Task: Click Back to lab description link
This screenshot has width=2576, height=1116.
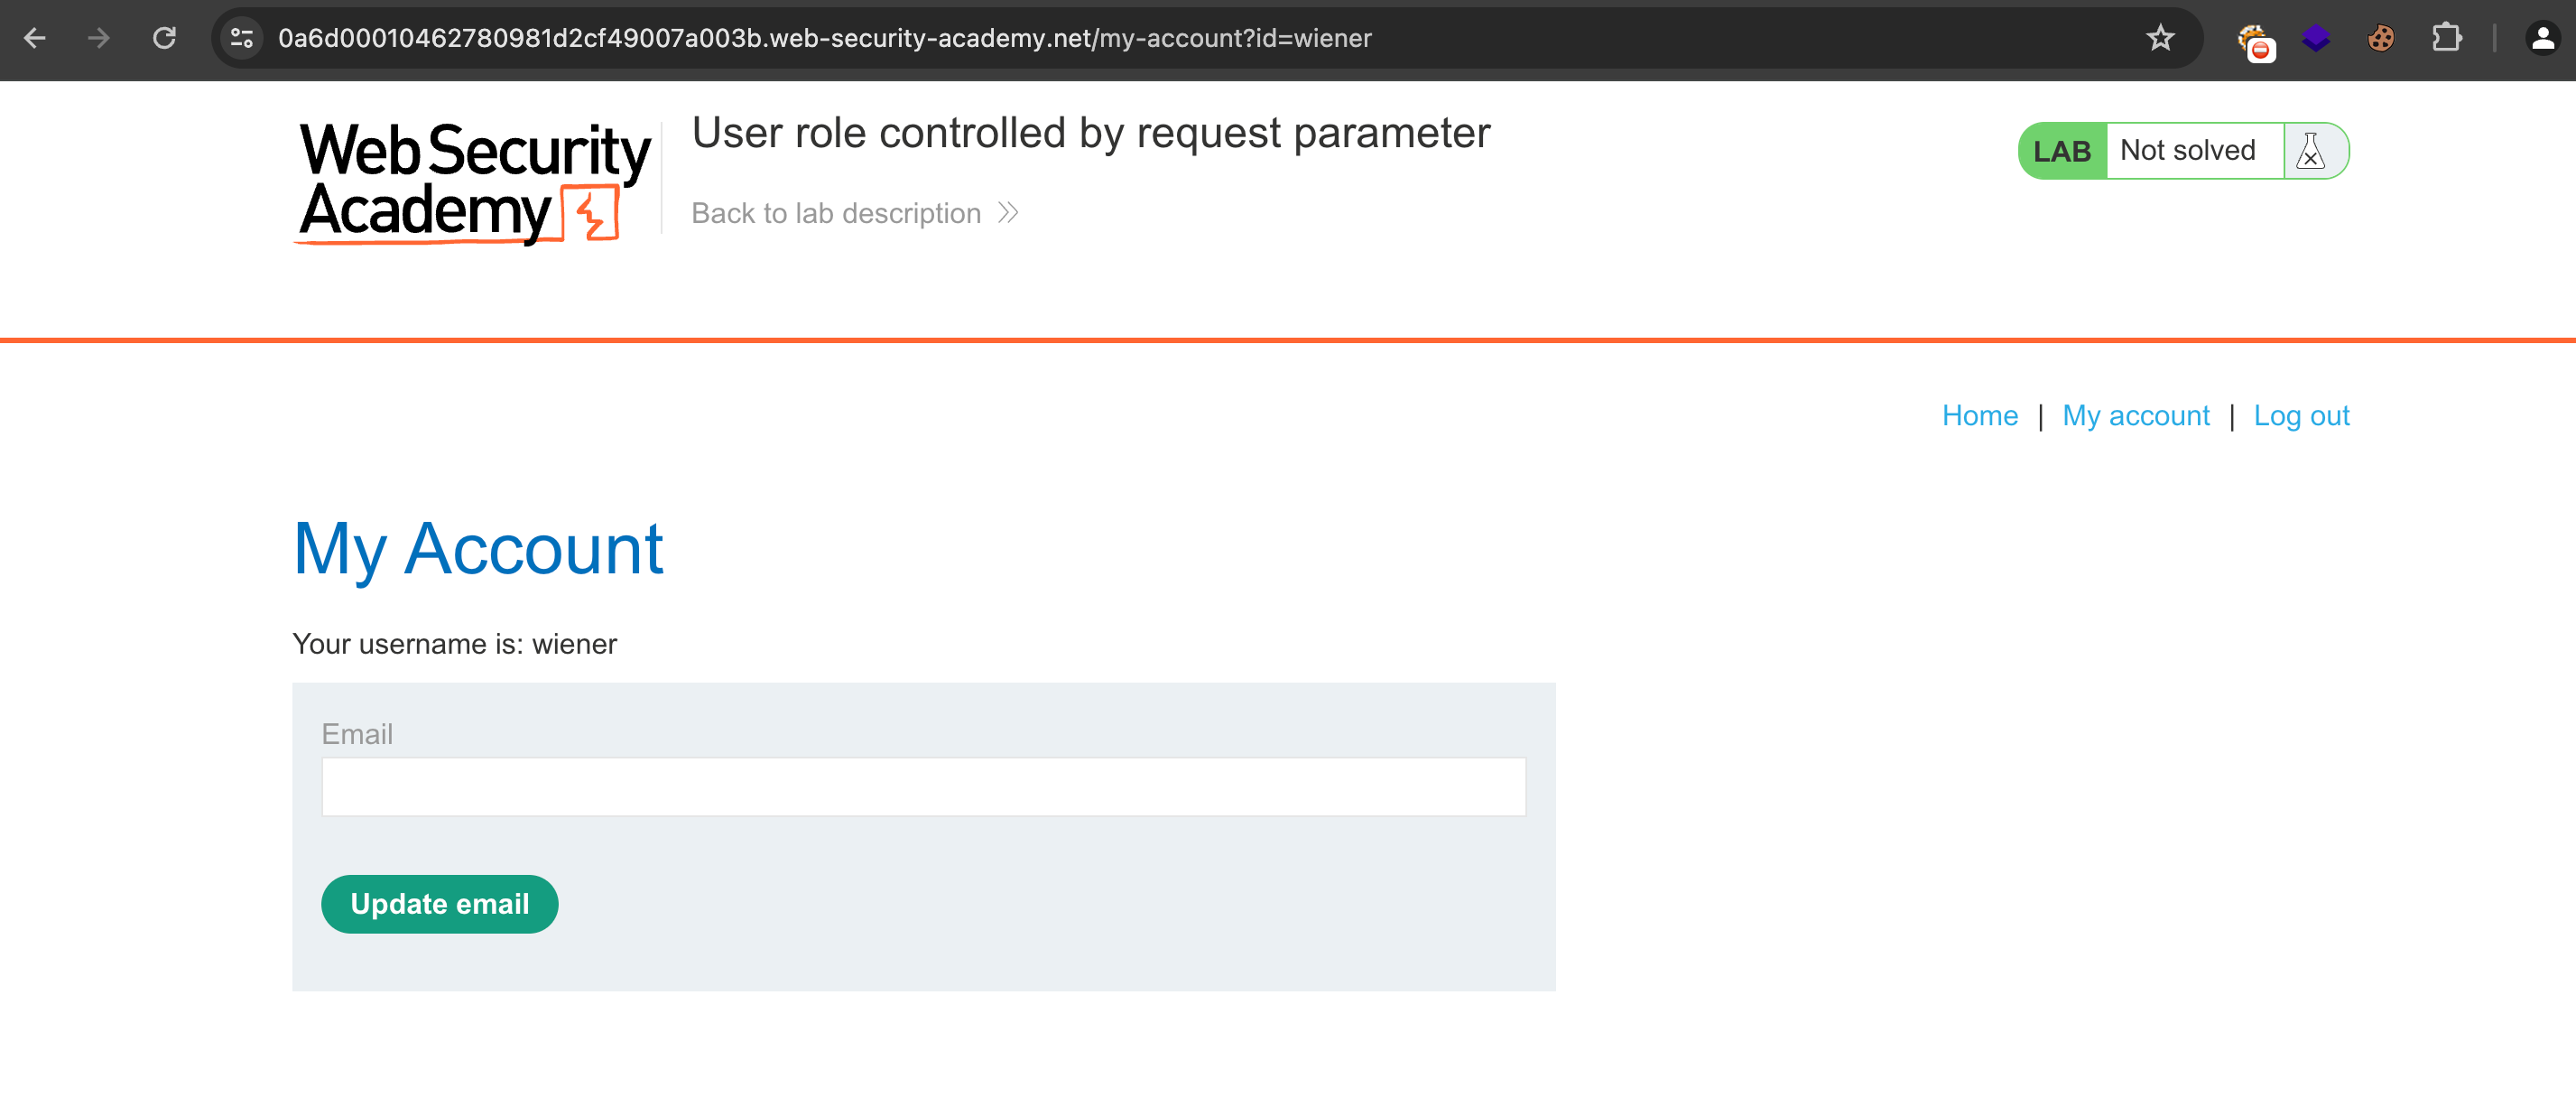Action: [836, 213]
